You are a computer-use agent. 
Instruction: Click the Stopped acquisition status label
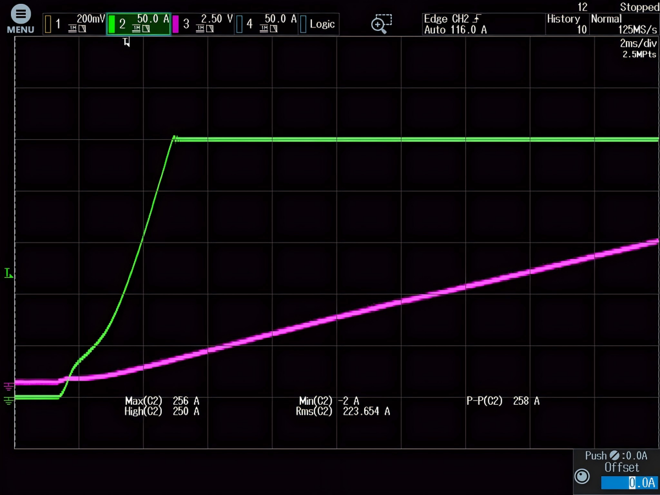point(639,7)
